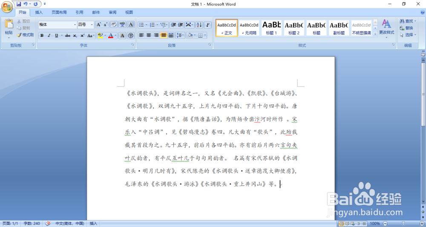The width and height of the screenshot is (426, 227).
Task: Toggle bold formatting
Action: [x=42, y=36]
